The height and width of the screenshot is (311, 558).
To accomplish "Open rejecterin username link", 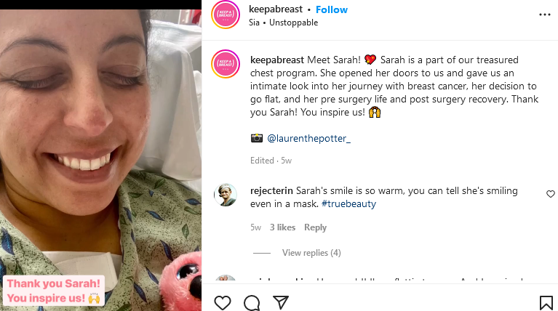I will (x=271, y=190).
